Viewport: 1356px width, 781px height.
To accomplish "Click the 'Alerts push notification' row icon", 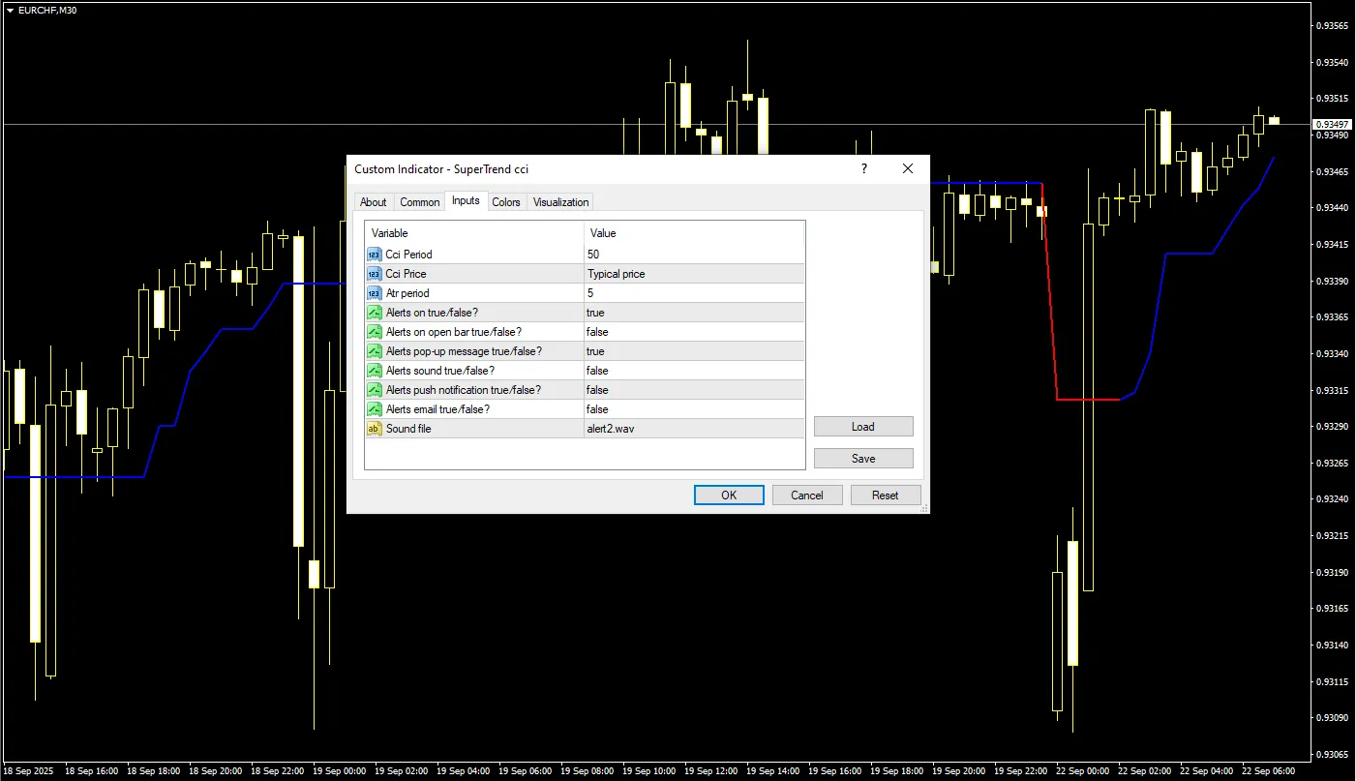I will point(375,390).
